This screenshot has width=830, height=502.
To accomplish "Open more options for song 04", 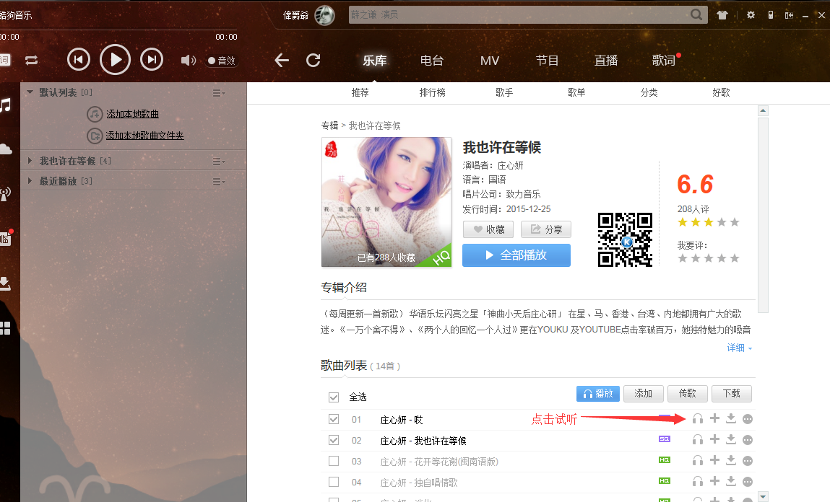I will pyautogui.click(x=748, y=482).
